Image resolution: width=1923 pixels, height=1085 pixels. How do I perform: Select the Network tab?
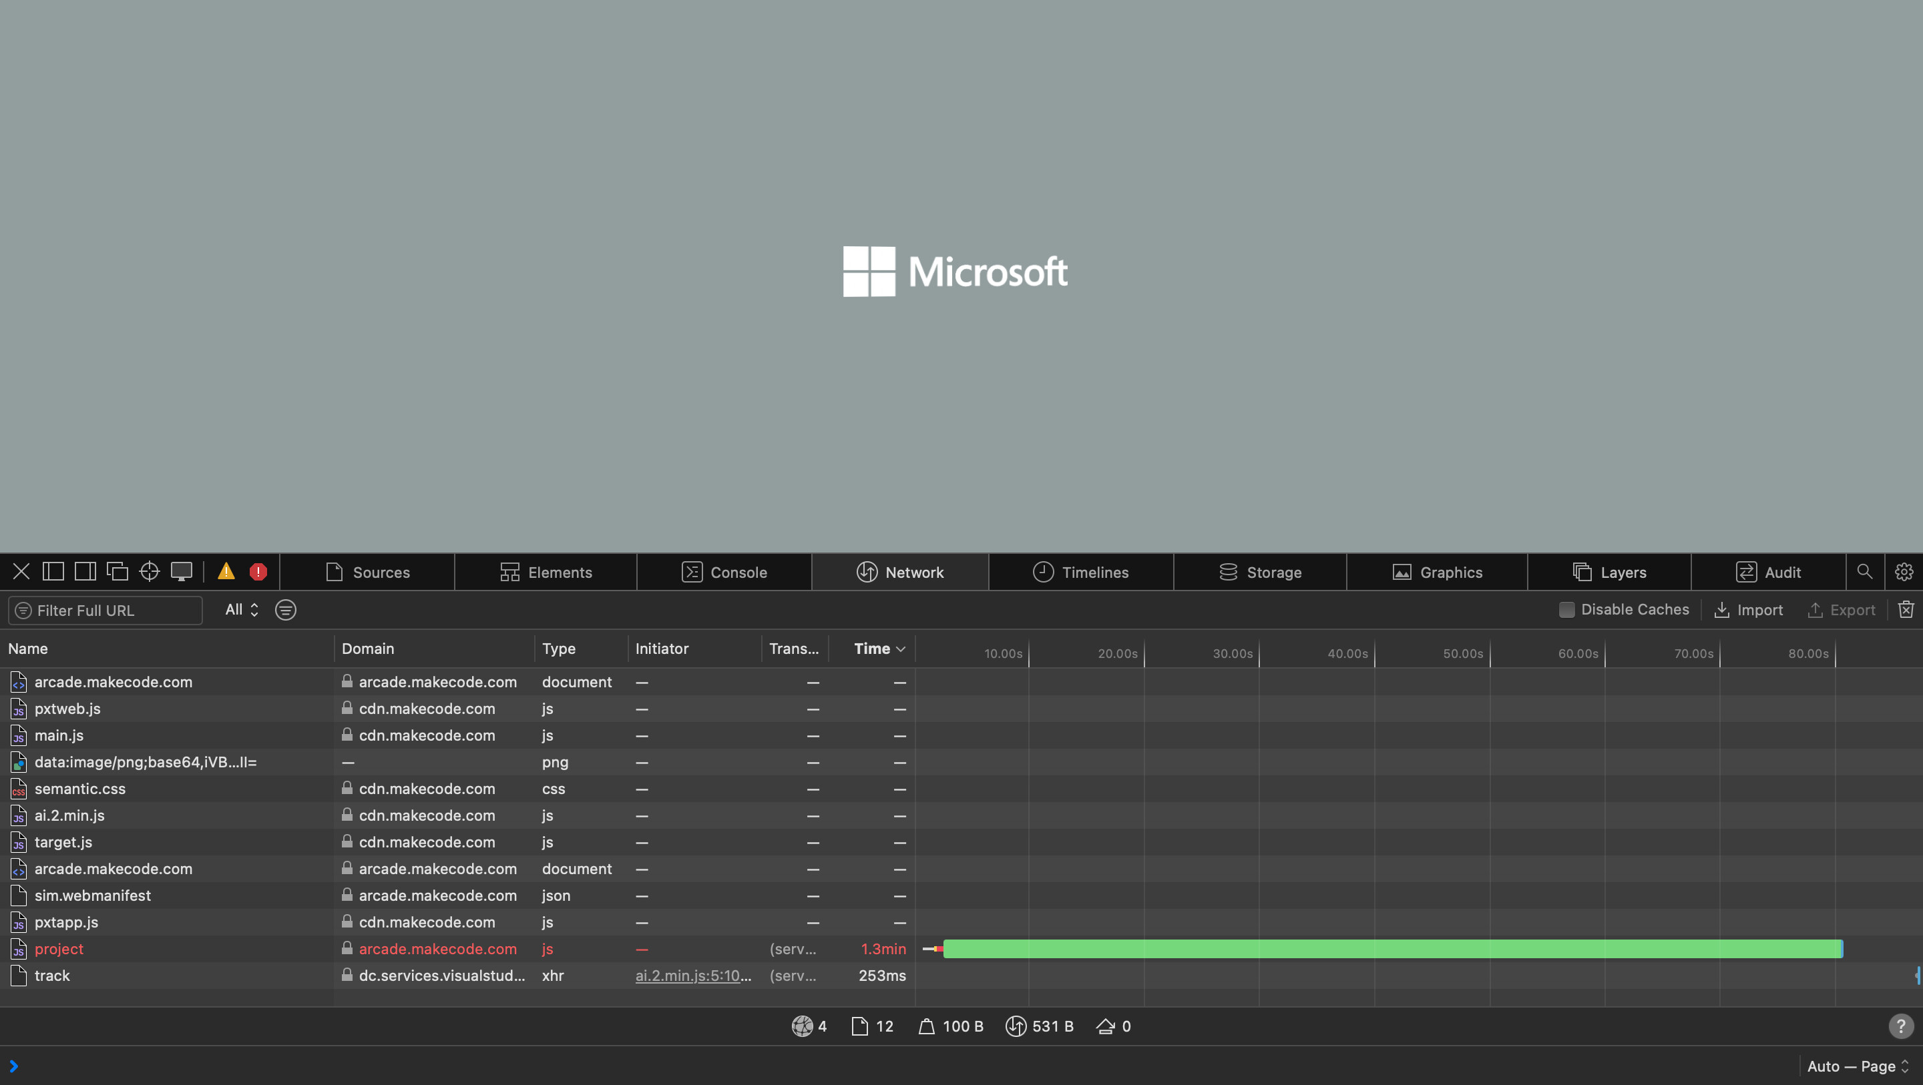tap(900, 573)
